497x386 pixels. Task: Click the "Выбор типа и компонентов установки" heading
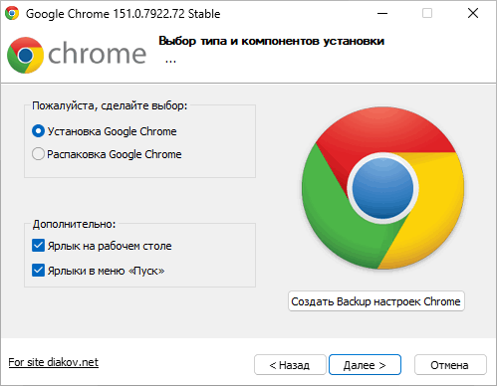tap(271, 41)
